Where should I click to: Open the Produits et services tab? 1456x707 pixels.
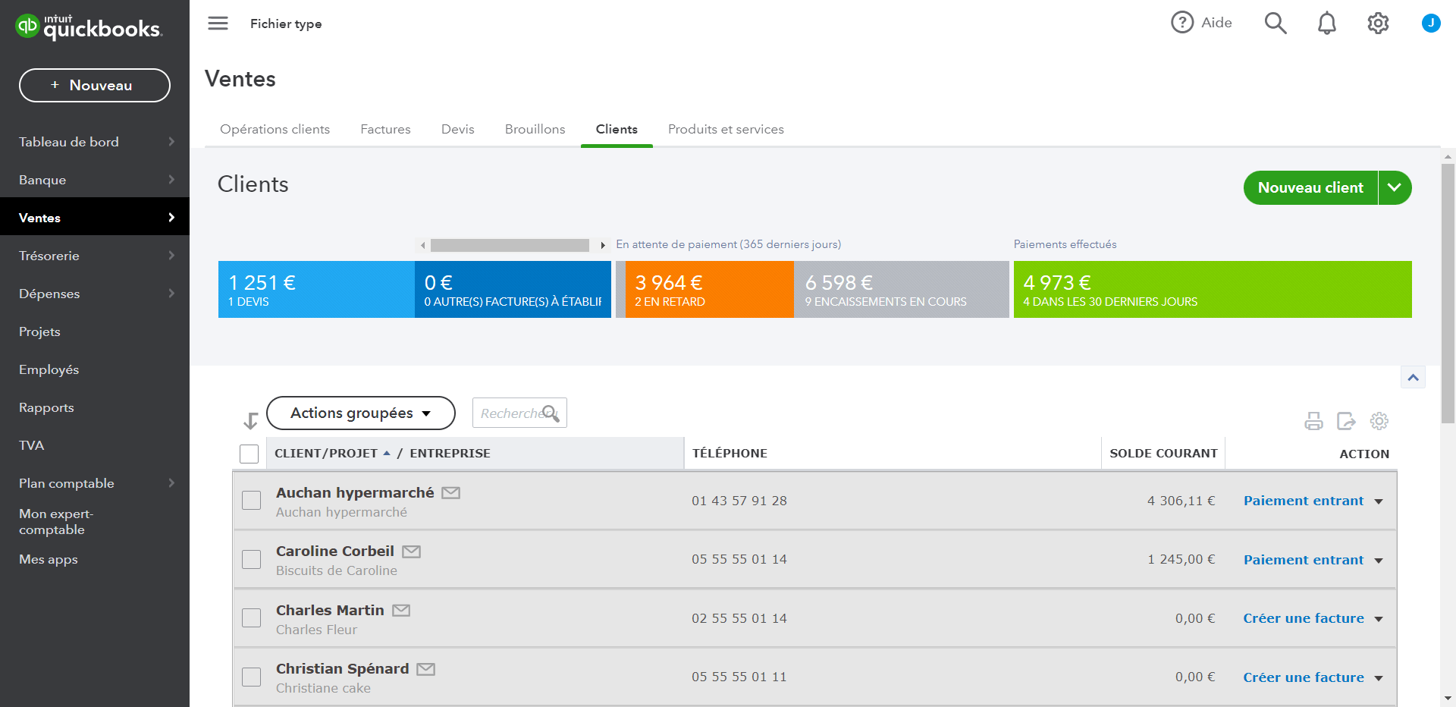coord(725,130)
